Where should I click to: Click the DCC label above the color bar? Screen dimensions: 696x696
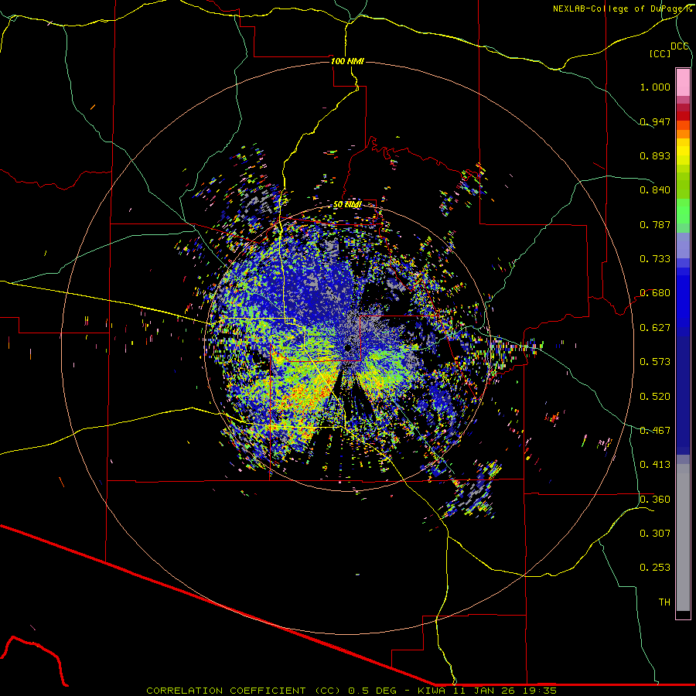680,46
